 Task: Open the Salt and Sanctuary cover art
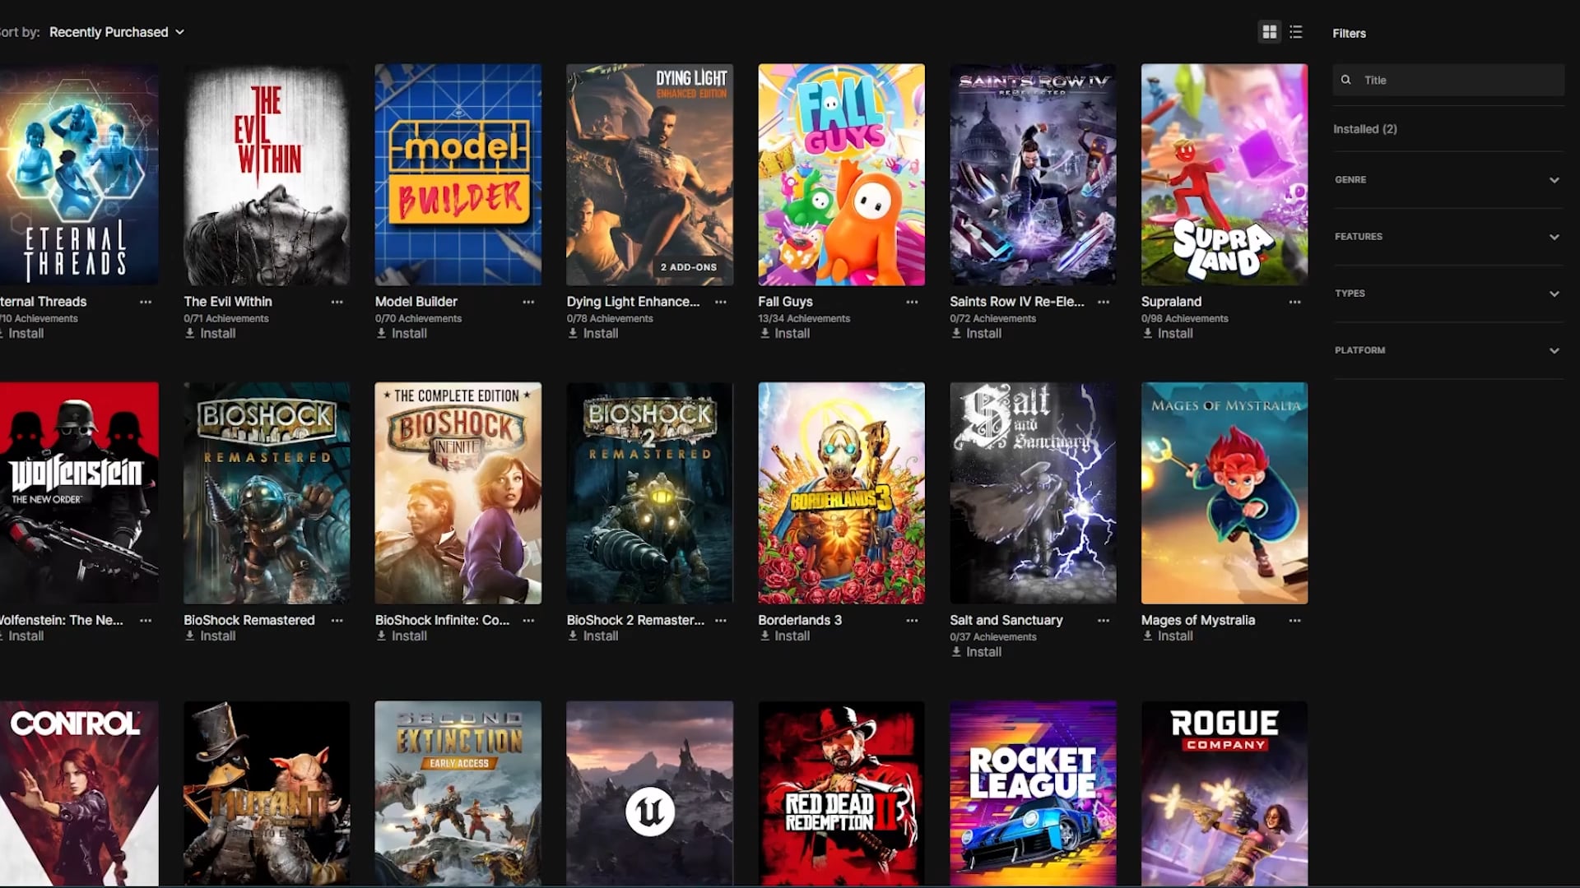coord(1033,493)
